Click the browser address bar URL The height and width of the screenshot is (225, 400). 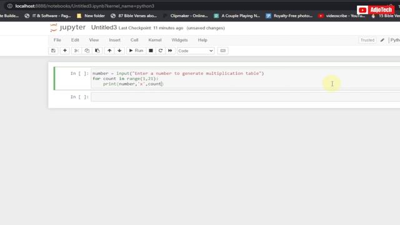(85, 6)
